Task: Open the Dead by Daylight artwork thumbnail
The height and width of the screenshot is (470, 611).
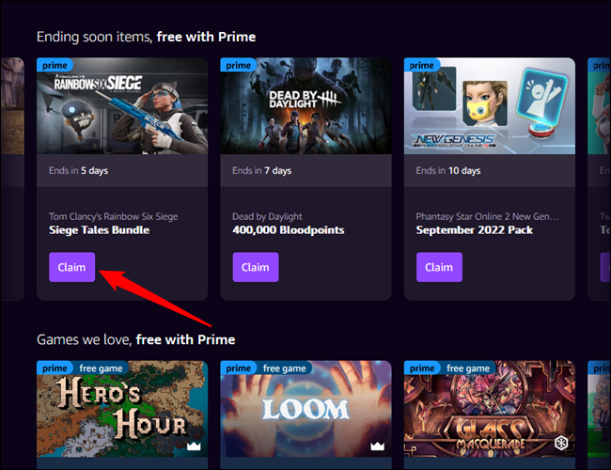Action: pyautogui.click(x=305, y=106)
